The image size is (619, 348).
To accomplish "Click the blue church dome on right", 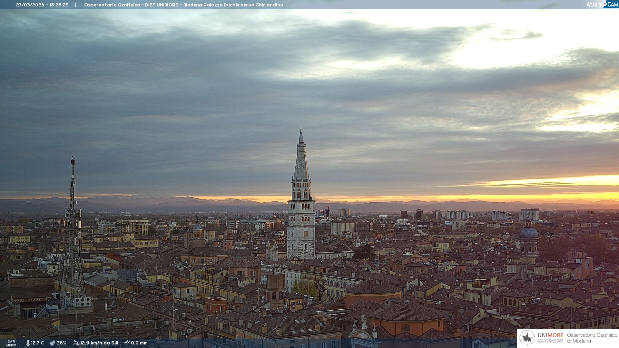I will [528, 232].
